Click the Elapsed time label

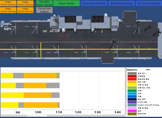point(132,70)
